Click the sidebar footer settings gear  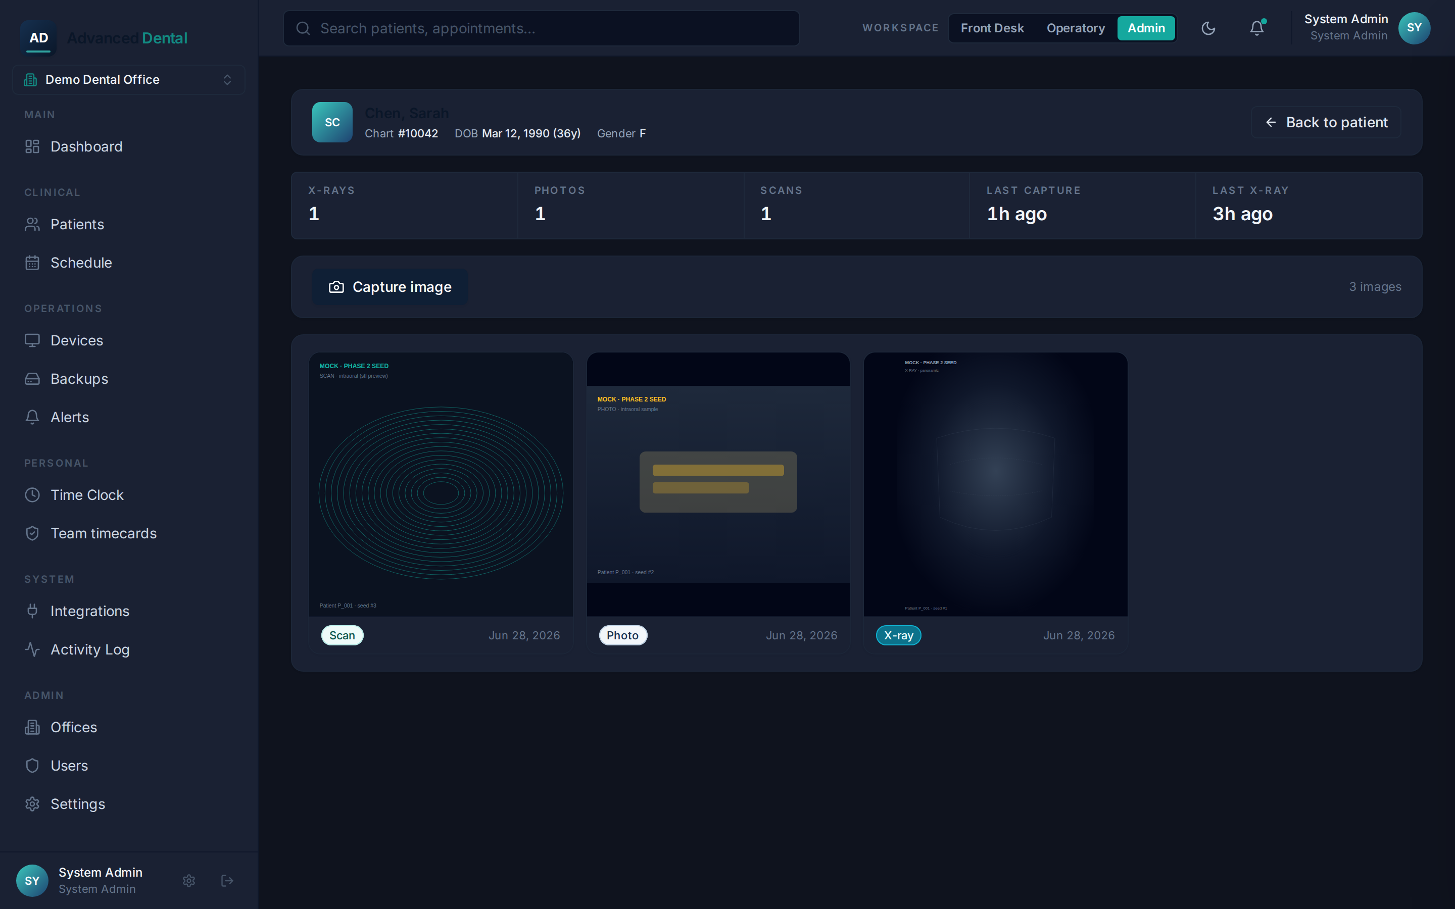pyautogui.click(x=189, y=881)
